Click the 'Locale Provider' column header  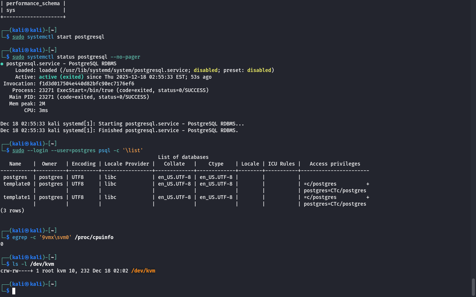point(127,164)
